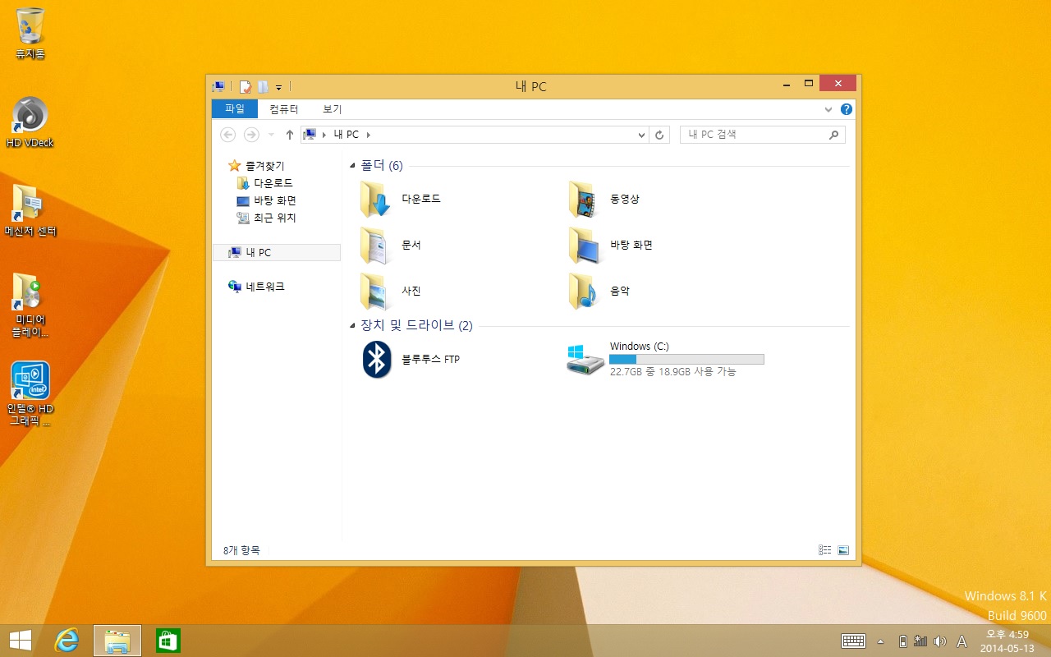Toggle the input language A indicator
1051x657 pixels.
tap(962, 641)
